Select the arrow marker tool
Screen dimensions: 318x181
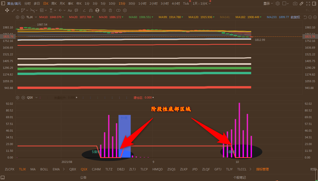tap(60, 10)
